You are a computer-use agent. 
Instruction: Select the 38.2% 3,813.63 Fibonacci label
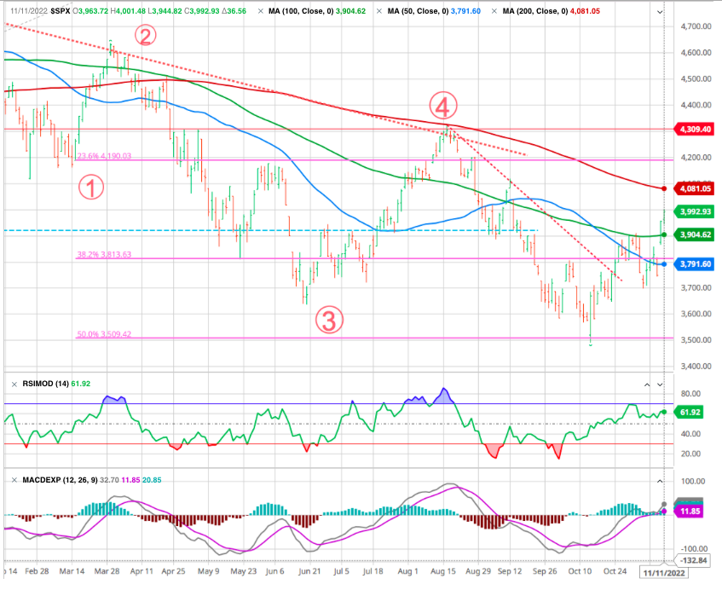[x=104, y=255]
